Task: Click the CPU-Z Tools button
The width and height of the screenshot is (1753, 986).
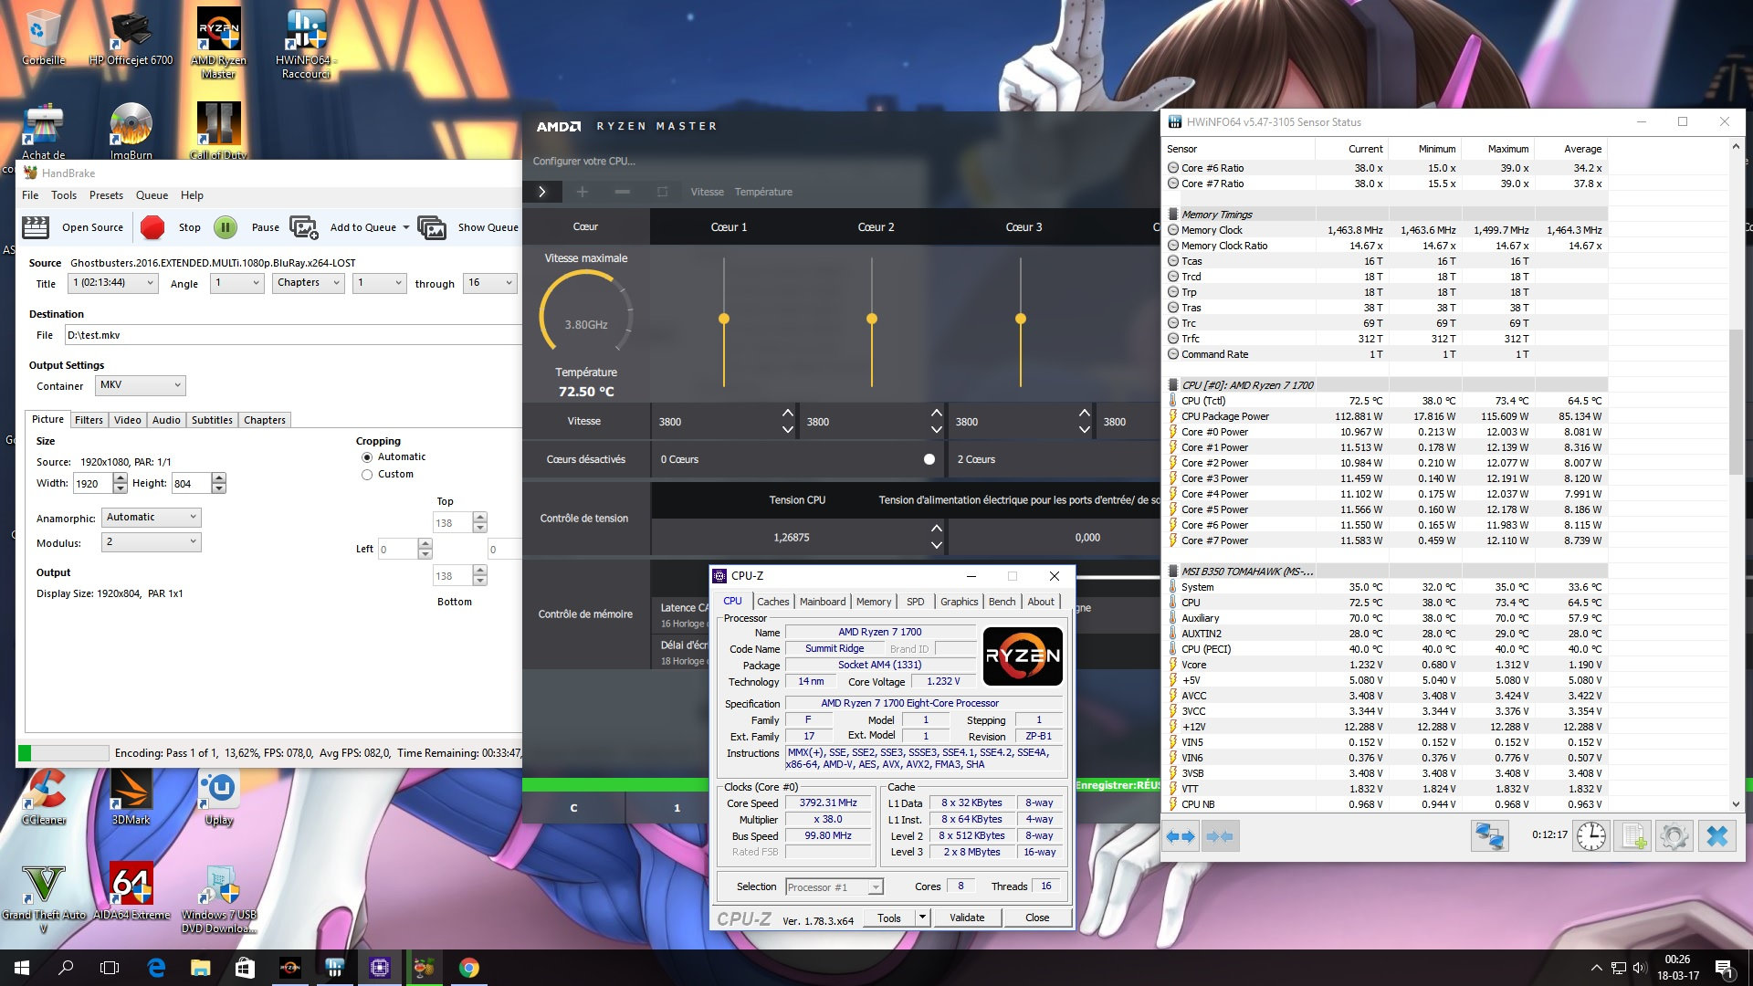Action: pyautogui.click(x=889, y=918)
